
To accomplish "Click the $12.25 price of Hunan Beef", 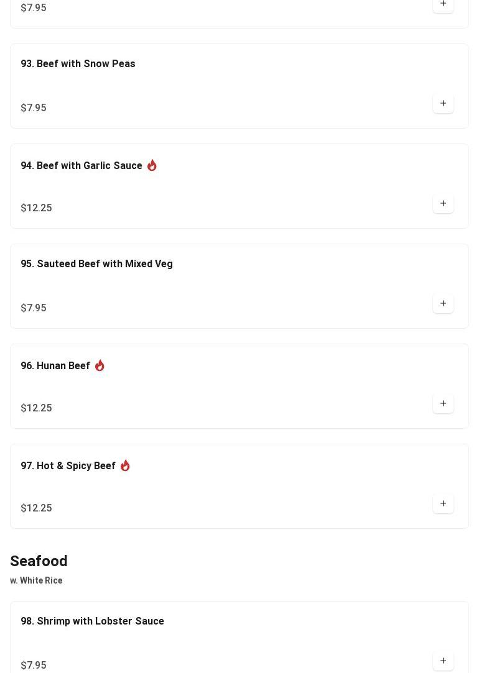I will [x=36, y=408].
